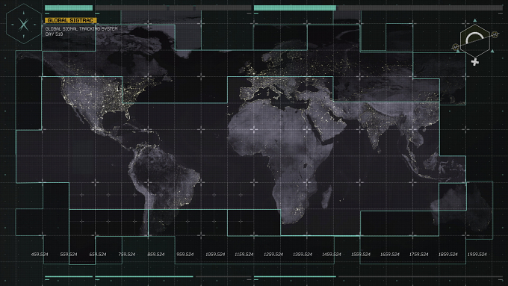The width and height of the screenshot is (508, 286).
Task: Click the long teal progress bar at the top center
Action: [x=295, y=7]
